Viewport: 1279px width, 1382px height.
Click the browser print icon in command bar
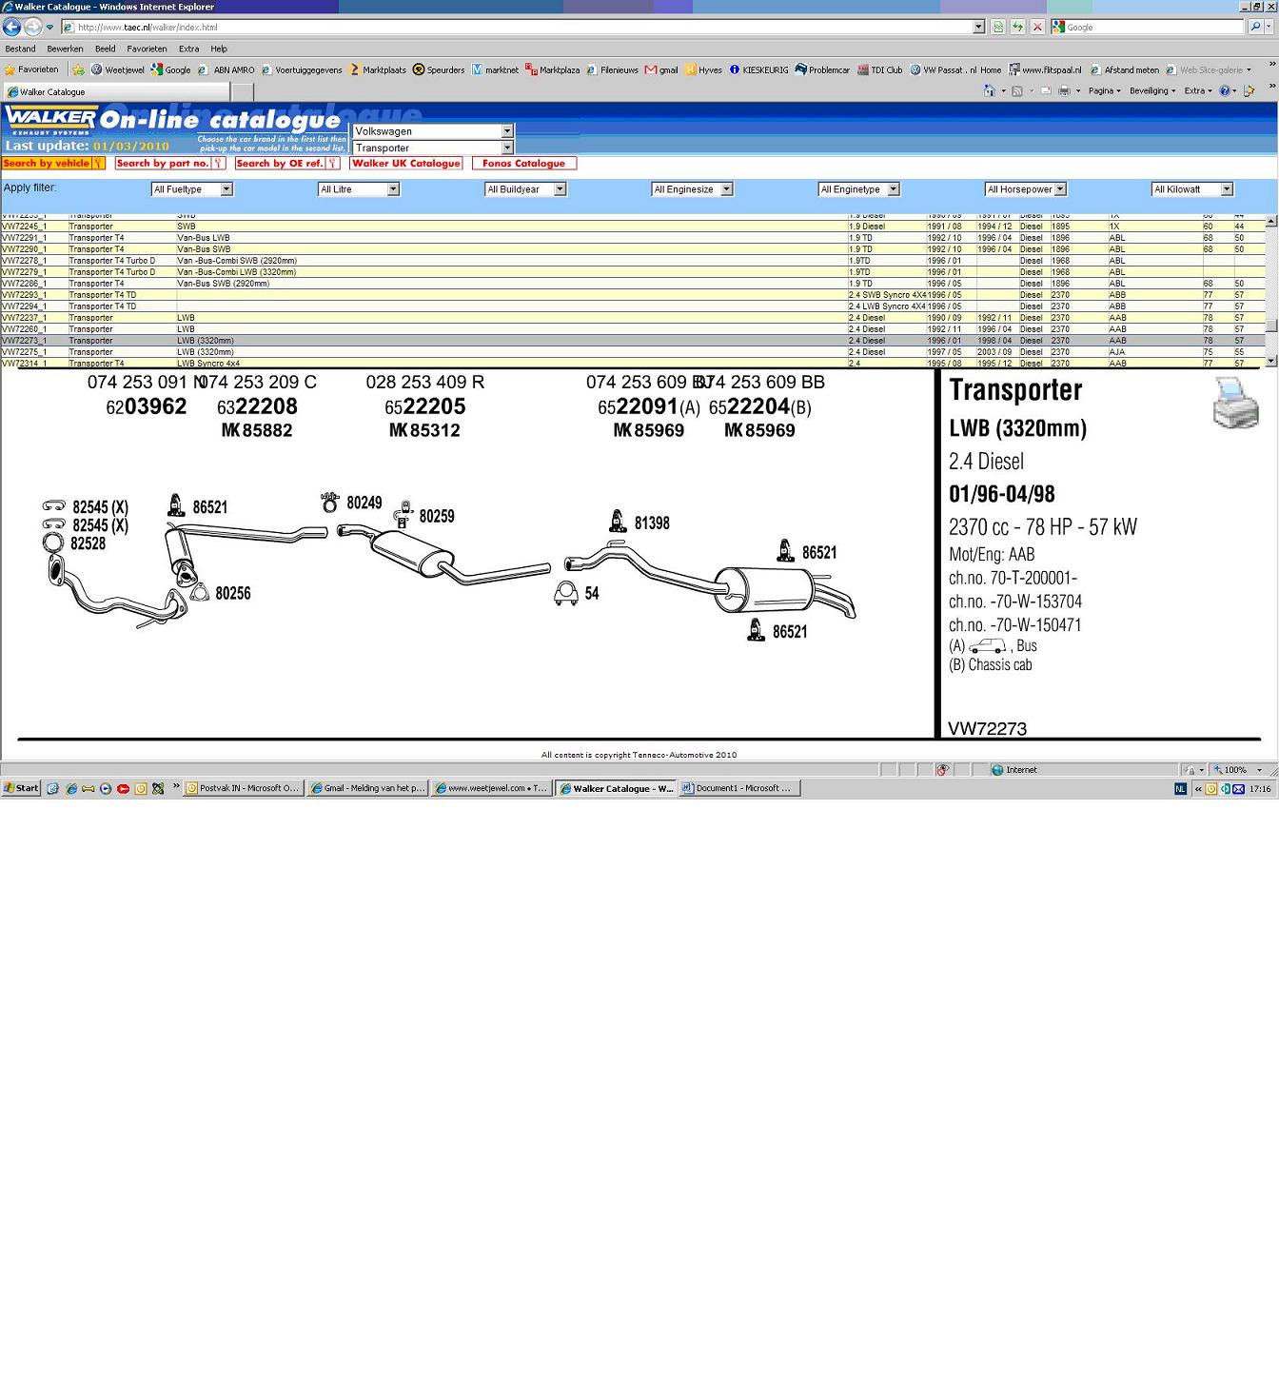(x=1064, y=90)
